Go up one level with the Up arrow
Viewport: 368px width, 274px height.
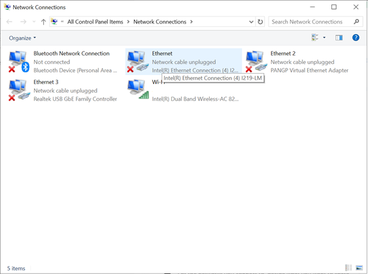[x=43, y=22]
